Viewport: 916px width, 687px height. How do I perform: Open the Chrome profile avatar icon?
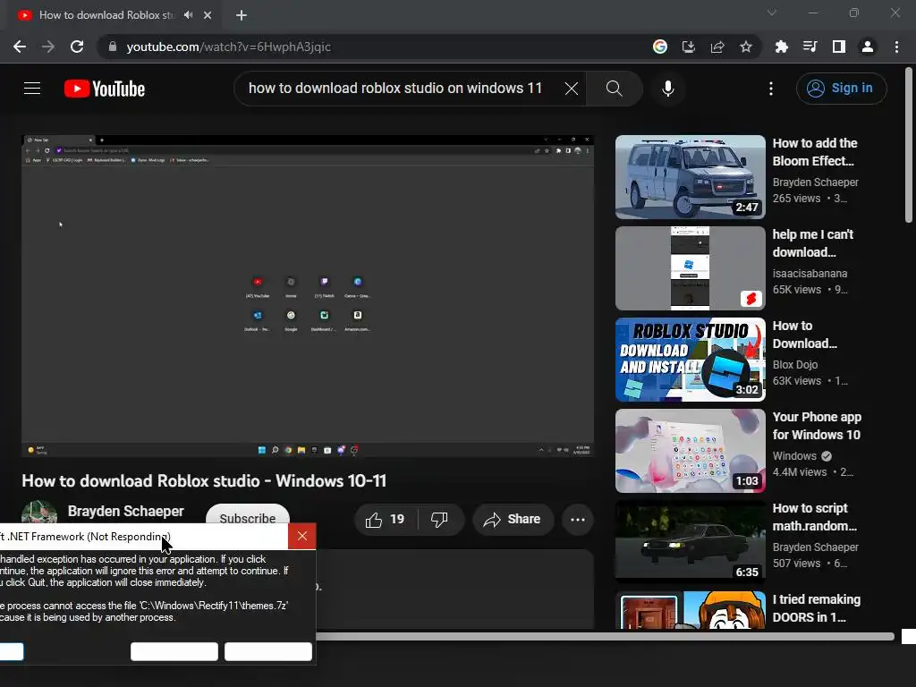868,47
